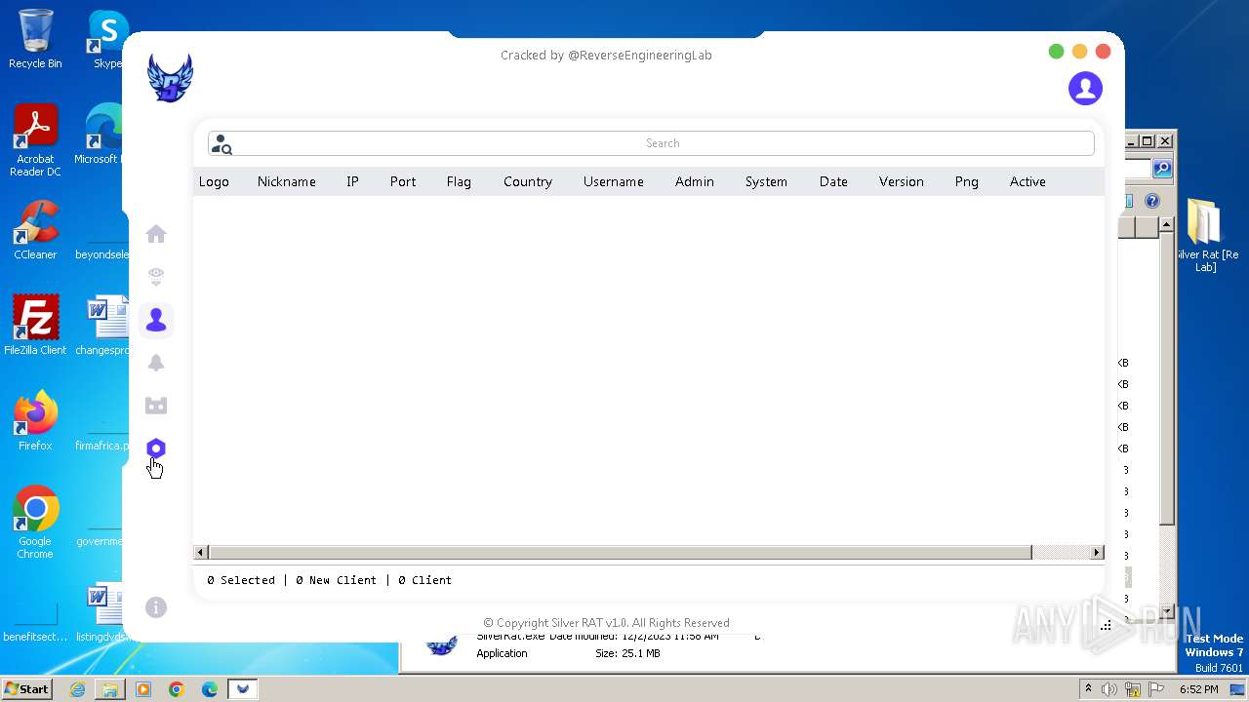Click the Chrome taskbar icon

tap(177, 689)
